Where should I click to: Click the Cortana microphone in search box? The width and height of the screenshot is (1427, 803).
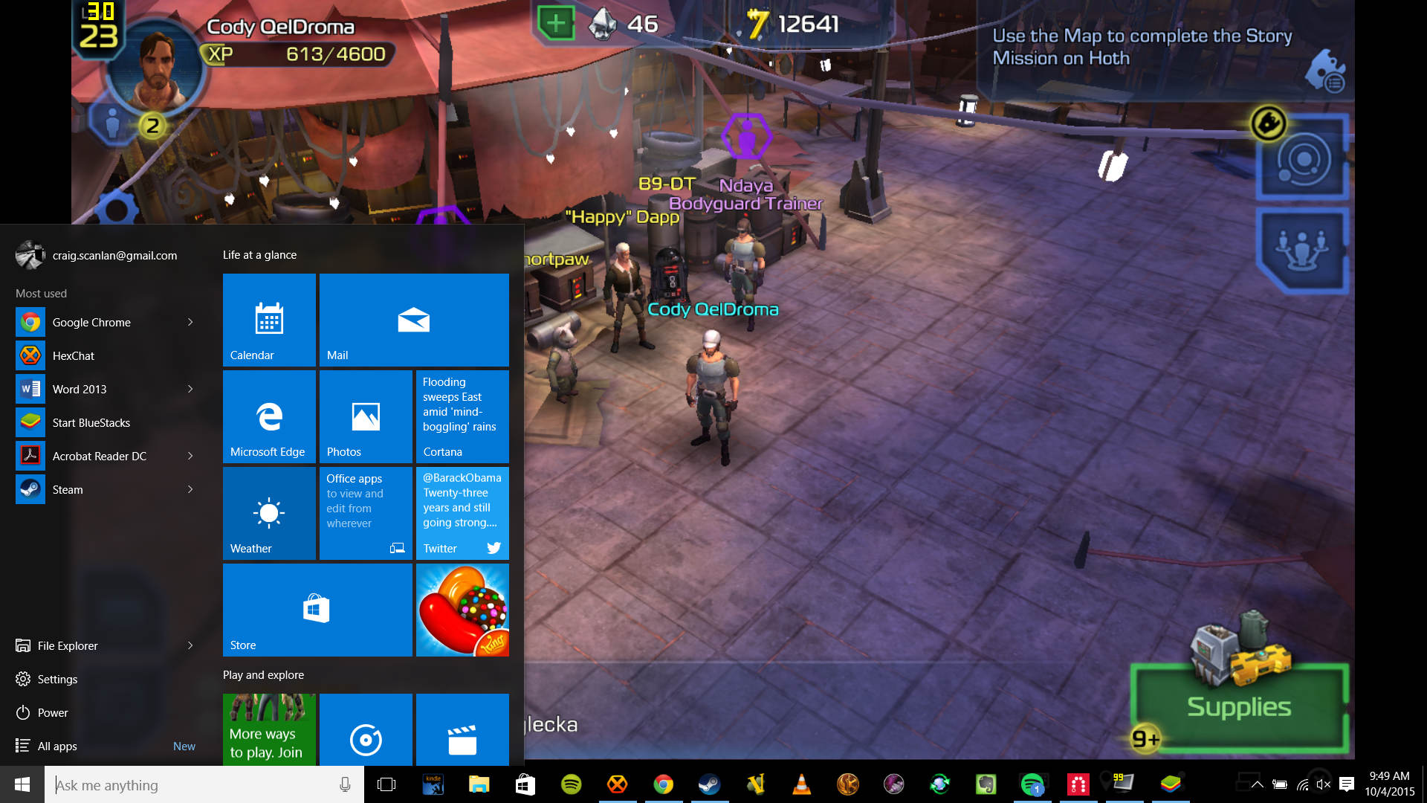click(x=345, y=784)
